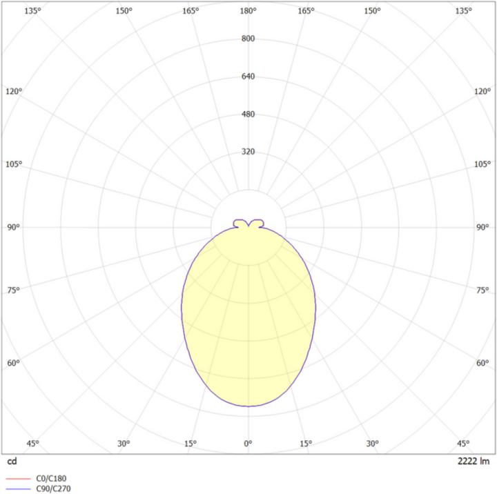
Task: Click the 2222 lm luminous flux value
Action: pyautogui.click(x=474, y=461)
